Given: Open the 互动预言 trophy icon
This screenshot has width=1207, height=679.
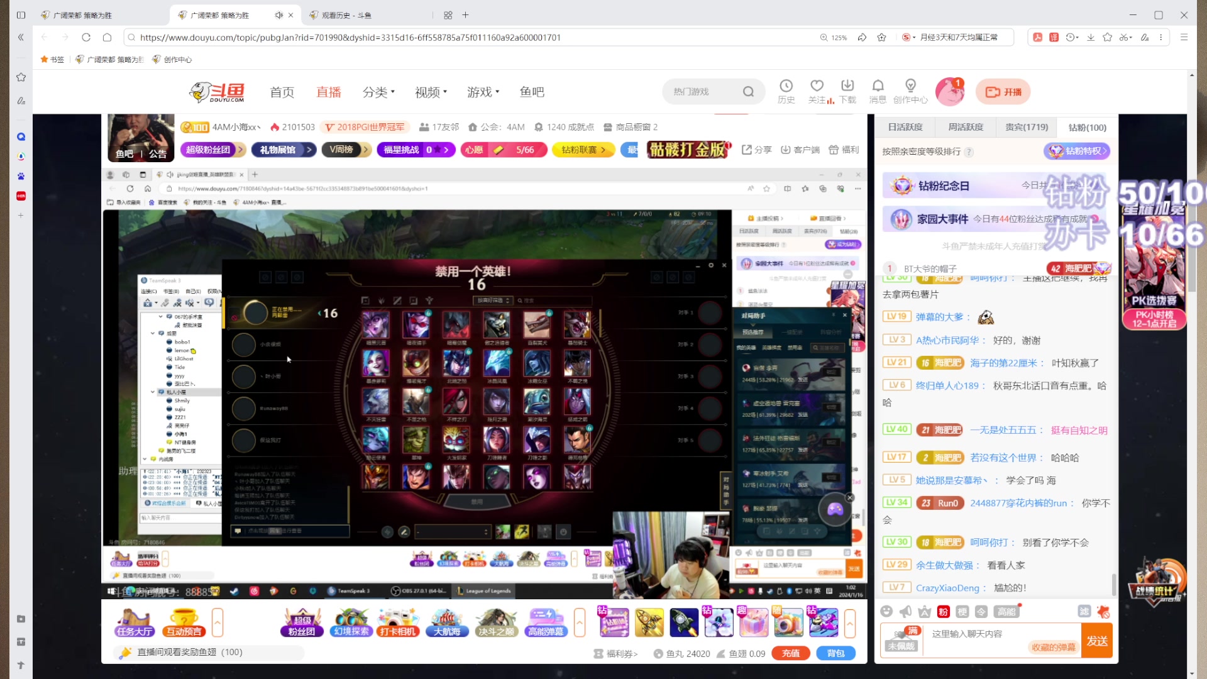Looking at the screenshot, I should [184, 622].
